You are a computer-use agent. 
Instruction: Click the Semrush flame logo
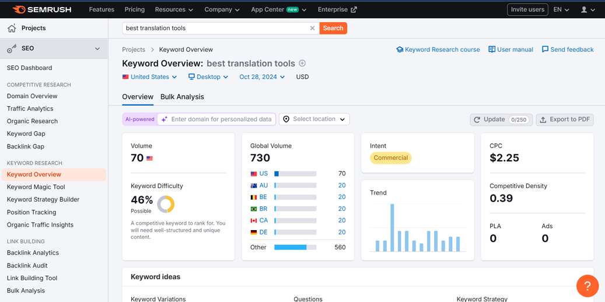[x=19, y=9]
